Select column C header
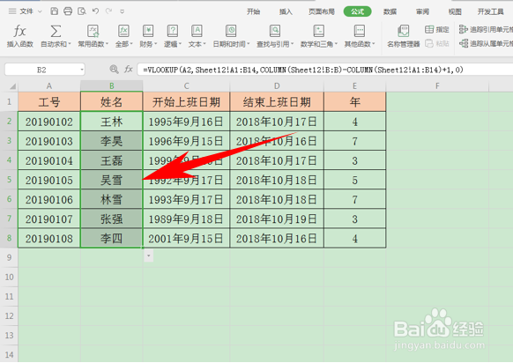The width and height of the screenshot is (513, 363). tap(187, 86)
